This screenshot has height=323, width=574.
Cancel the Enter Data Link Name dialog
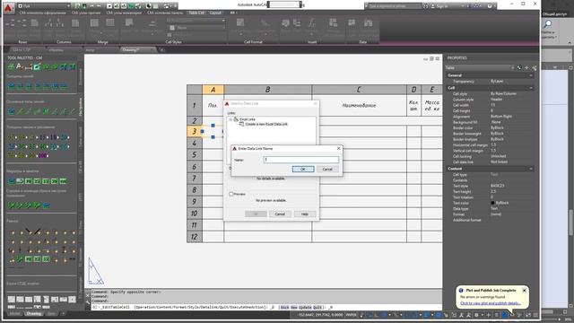(x=326, y=170)
